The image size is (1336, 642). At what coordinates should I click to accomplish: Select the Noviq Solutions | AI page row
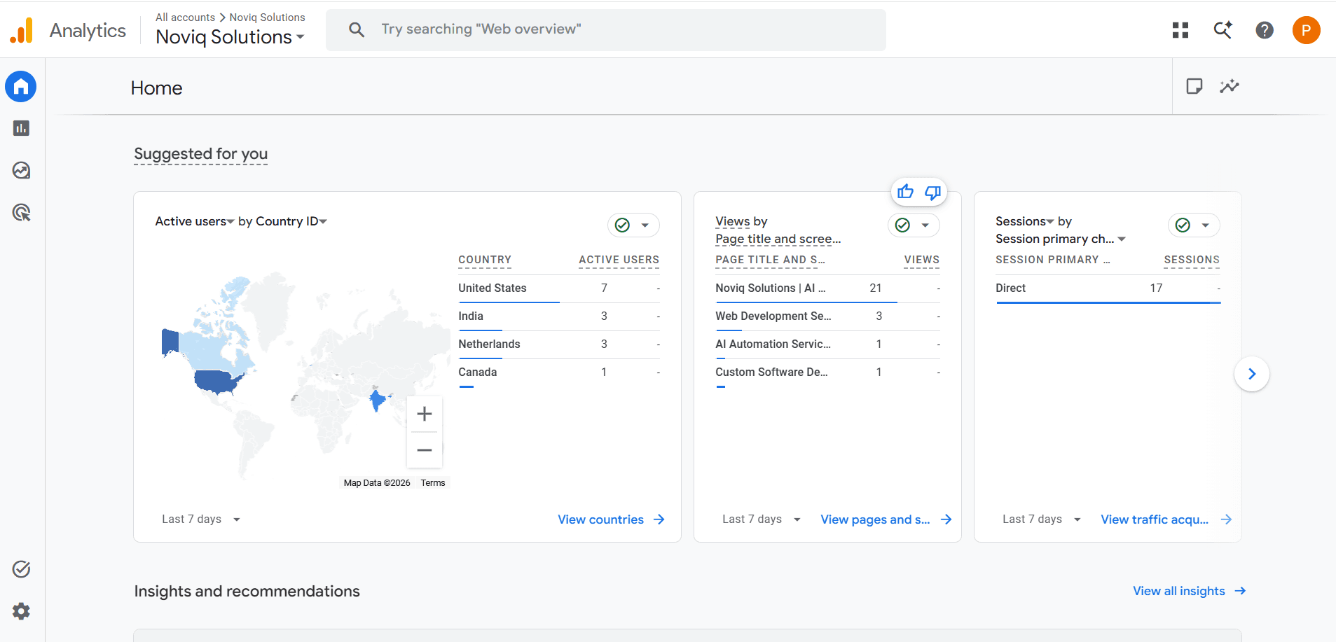827,288
